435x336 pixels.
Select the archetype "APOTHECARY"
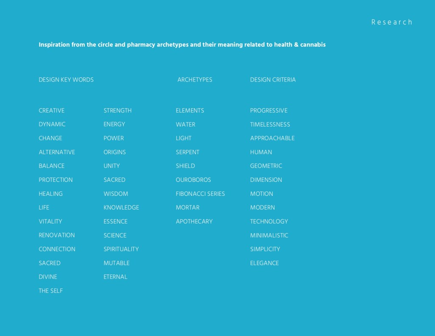pos(194,221)
